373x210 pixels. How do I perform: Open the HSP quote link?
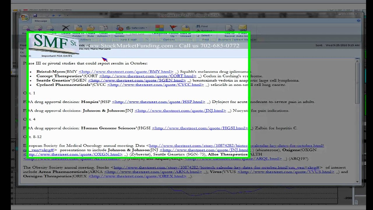coord(159,102)
